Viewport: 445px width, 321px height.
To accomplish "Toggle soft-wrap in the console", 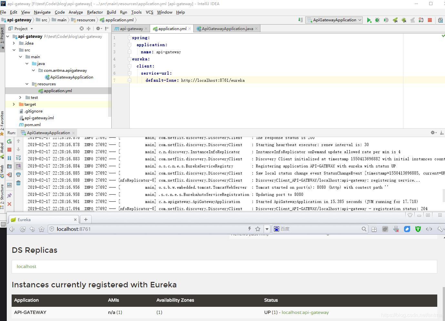I will pyautogui.click(x=18, y=158).
